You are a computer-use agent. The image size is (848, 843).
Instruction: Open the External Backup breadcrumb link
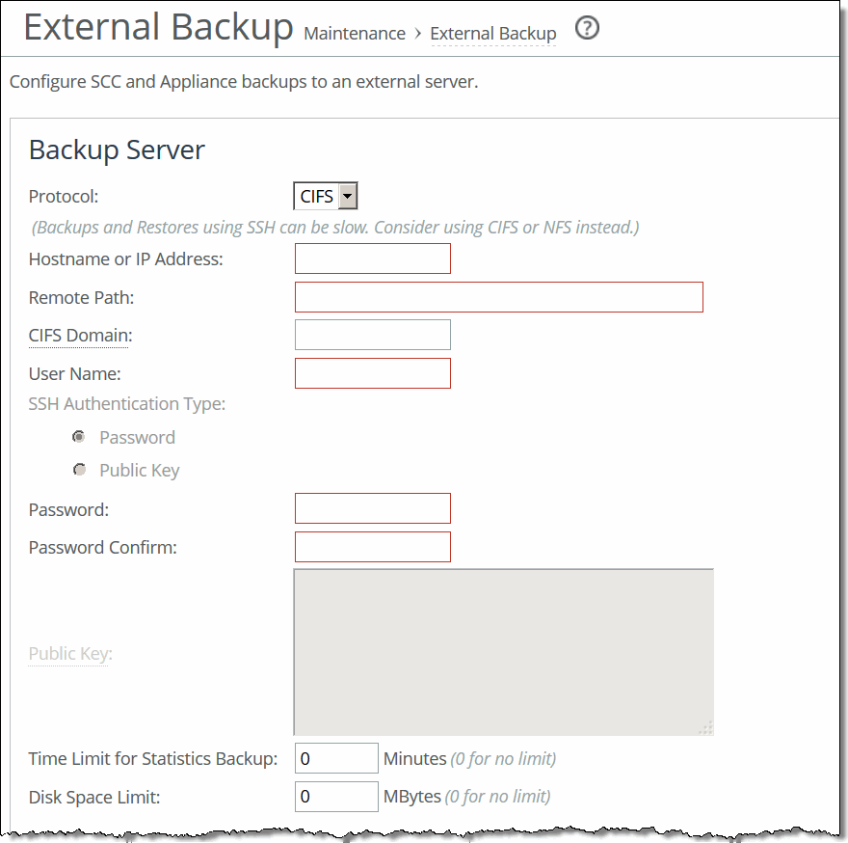click(x=492, y=33)
